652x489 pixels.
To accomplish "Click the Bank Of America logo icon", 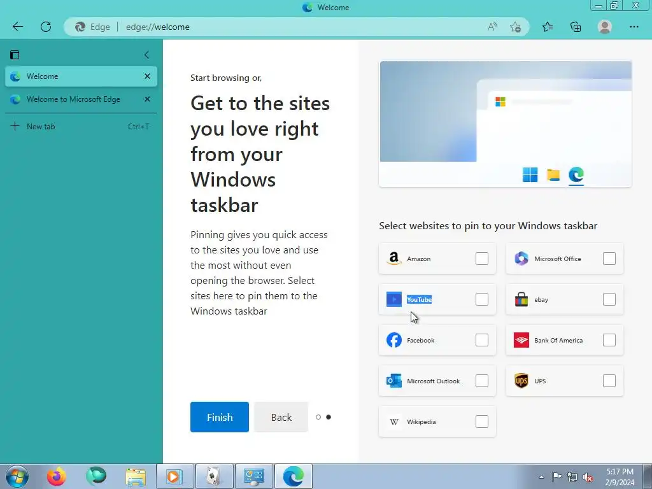I will [521, 340].
